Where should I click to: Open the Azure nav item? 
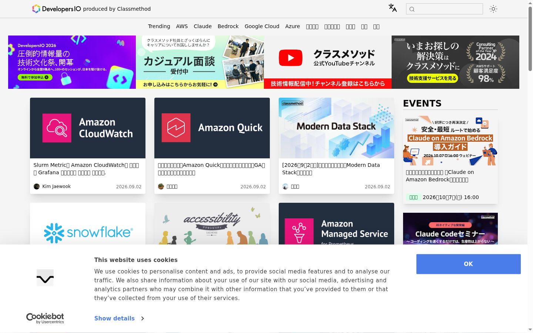tap(292, 26)
